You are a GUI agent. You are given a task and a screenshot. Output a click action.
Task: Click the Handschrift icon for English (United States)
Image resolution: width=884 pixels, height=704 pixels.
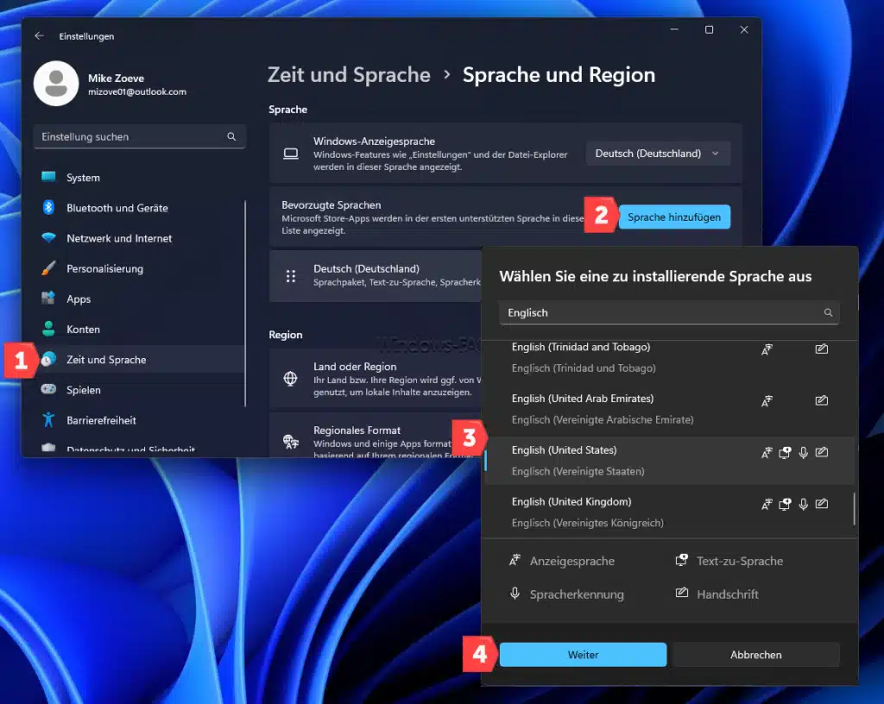point(821,451)
